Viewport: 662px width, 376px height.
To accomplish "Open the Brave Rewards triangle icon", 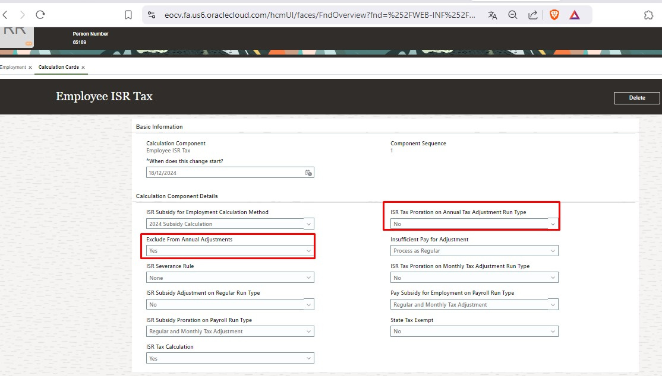I will click(574, 14).
